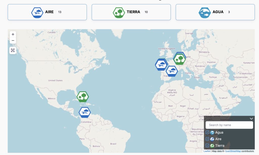Uncheck the Agua layer checkbox
The image size is (259, 155).
[x=207, y=132]
